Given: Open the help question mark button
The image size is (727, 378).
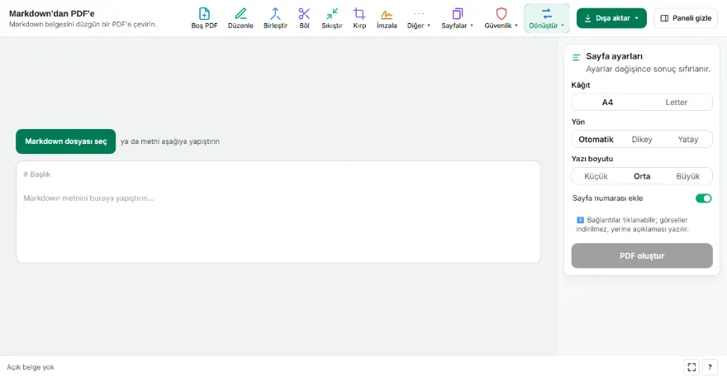Looking at the screenshot, I should 710,367.
